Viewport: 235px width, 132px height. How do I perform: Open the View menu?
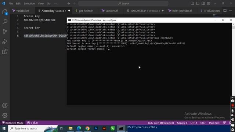click(x=41, y=3)
